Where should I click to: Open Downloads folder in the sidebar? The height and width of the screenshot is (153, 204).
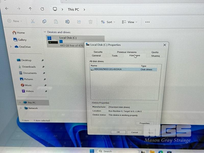29,67
